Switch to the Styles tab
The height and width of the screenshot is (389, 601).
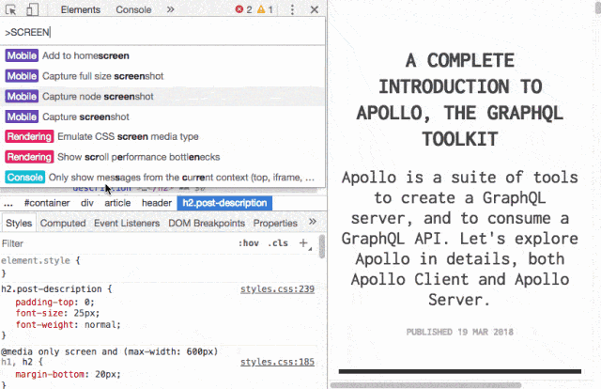19,224
